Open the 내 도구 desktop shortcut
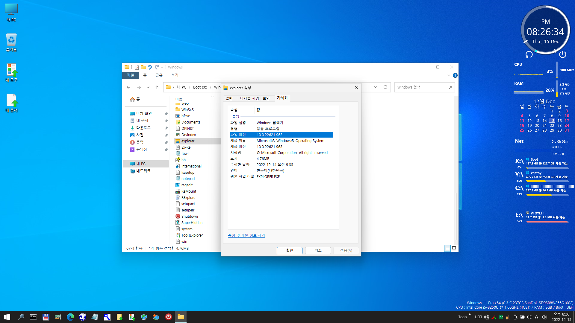This screenshot has height=323, width=575. (11, 73)
